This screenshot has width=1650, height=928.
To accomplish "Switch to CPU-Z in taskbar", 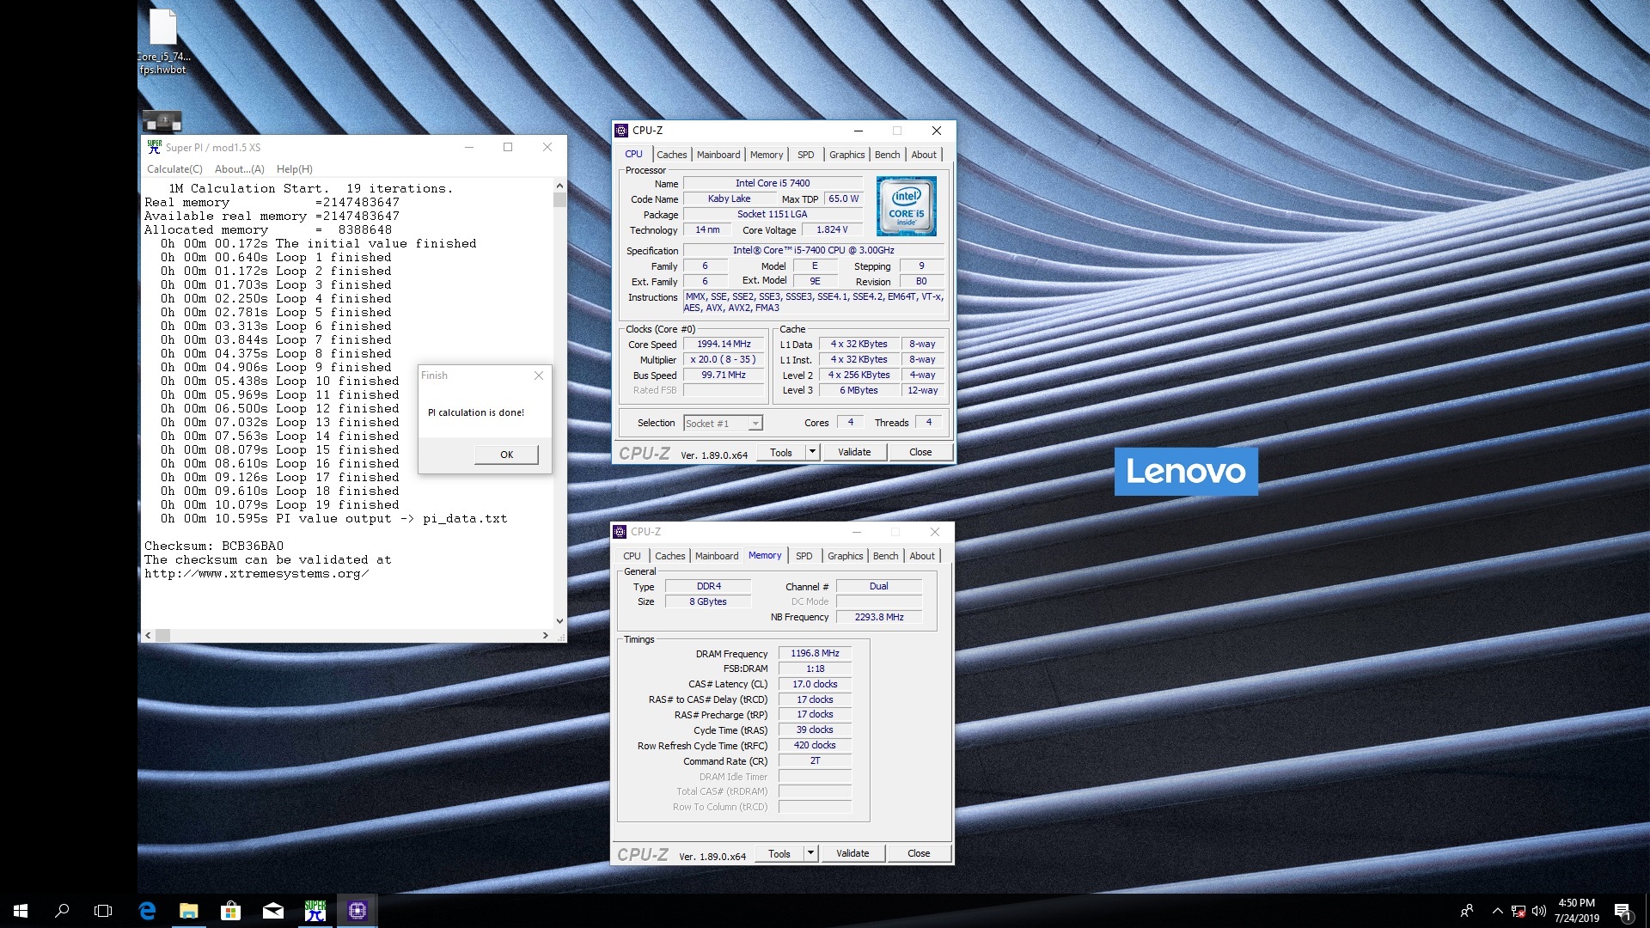I will 357,911.
